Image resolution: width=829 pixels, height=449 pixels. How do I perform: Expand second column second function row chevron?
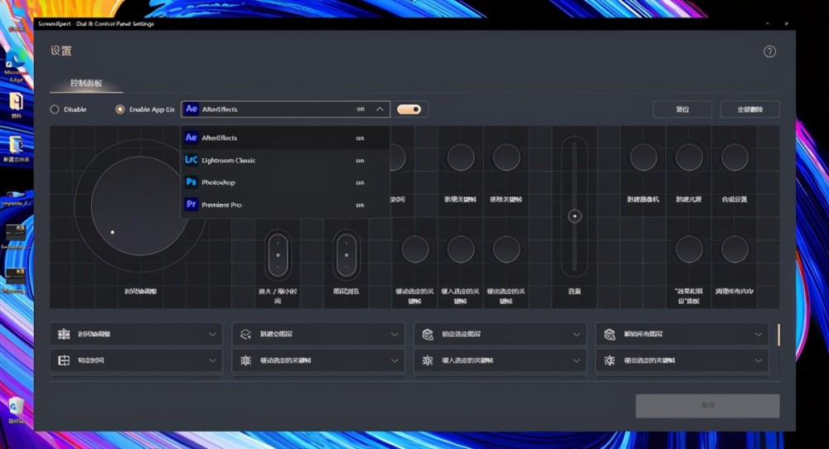pos(395,360)
